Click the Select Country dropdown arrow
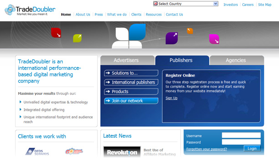Image resolution: width=279 pixels, height=164 pixels. point(215,4)
